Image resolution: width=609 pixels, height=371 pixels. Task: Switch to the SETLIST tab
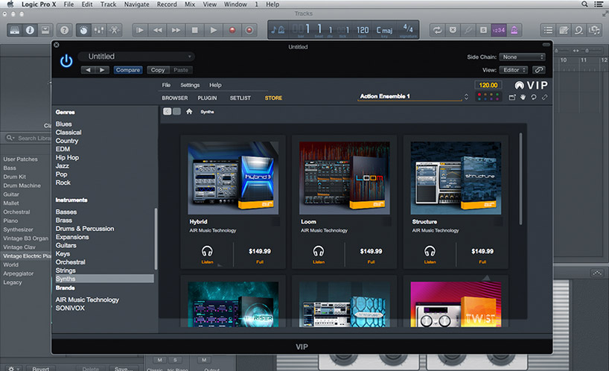click(x=240, y=98)
